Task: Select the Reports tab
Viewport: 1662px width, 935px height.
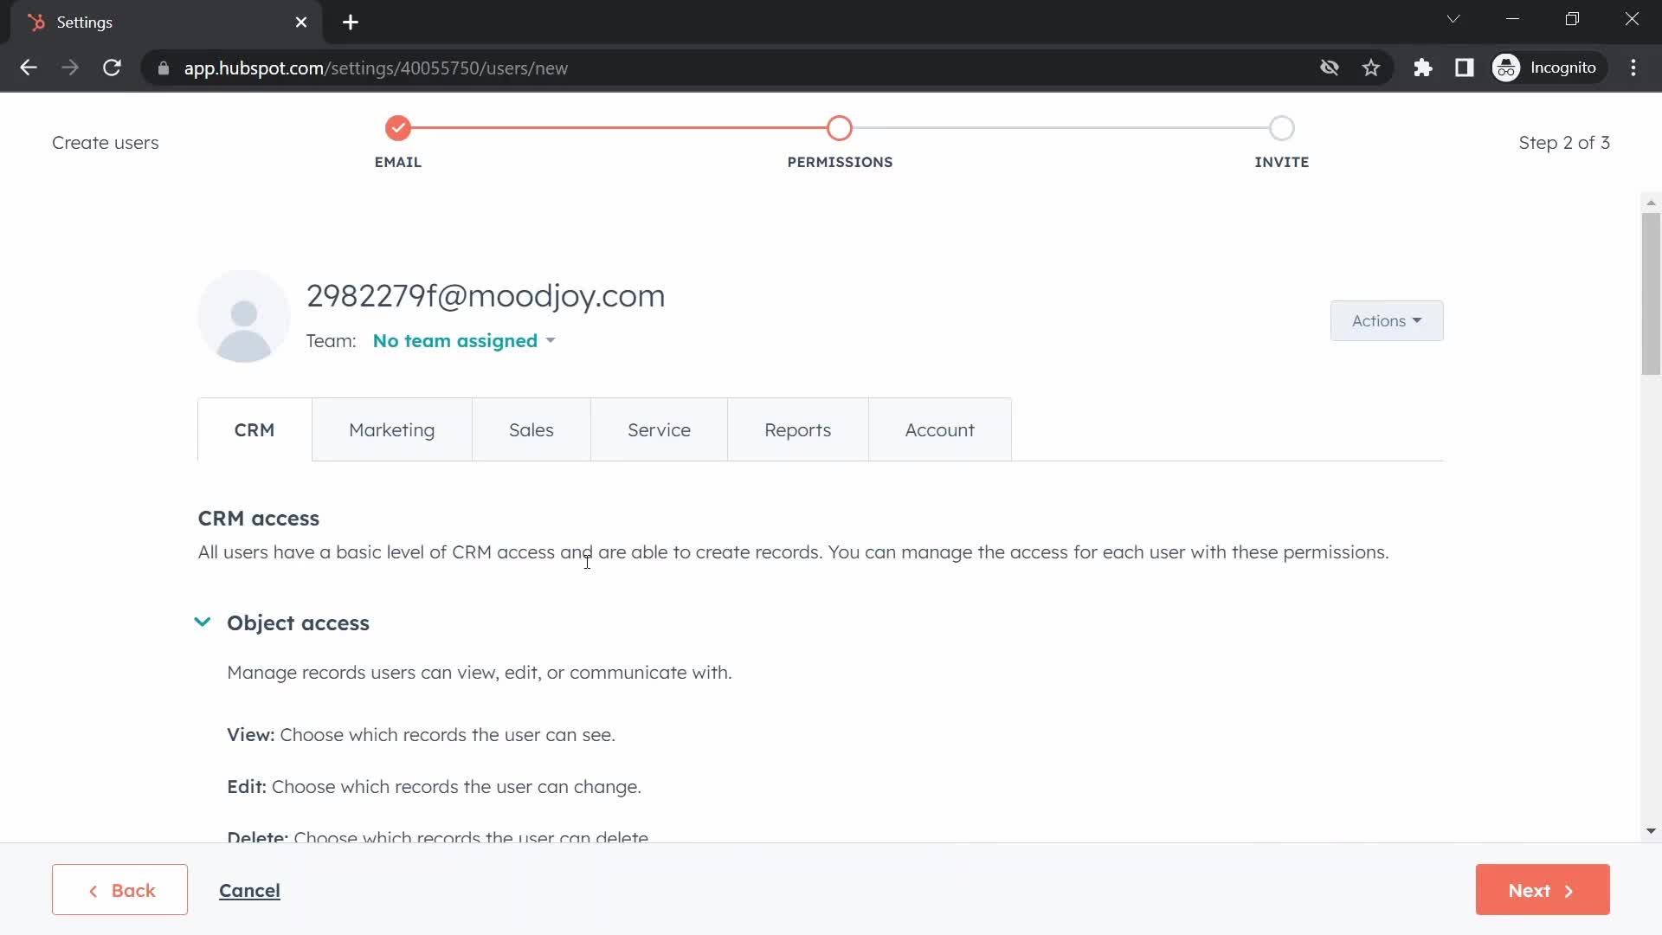Action: [x=798, y=429]
